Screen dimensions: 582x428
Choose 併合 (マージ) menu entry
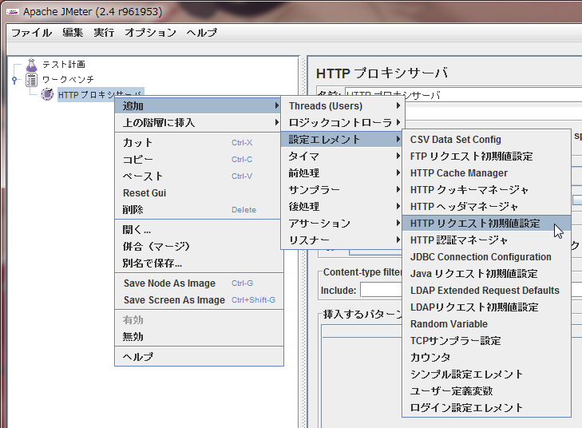pos(199,247)
